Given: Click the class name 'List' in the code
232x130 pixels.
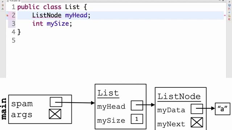Looking at the screenshot, I should tap(72, 7).
